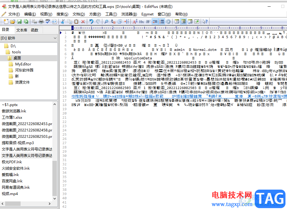Image resolution: width=287 pixels, height=209 pixels.
Task: Open Find with the magnifier icon
Action: (106, 22)
